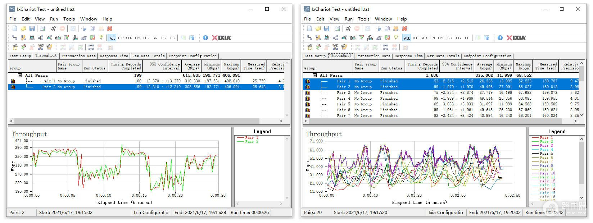
Task: Toggle the TCP filter in left window
Action: pos(121,38)
